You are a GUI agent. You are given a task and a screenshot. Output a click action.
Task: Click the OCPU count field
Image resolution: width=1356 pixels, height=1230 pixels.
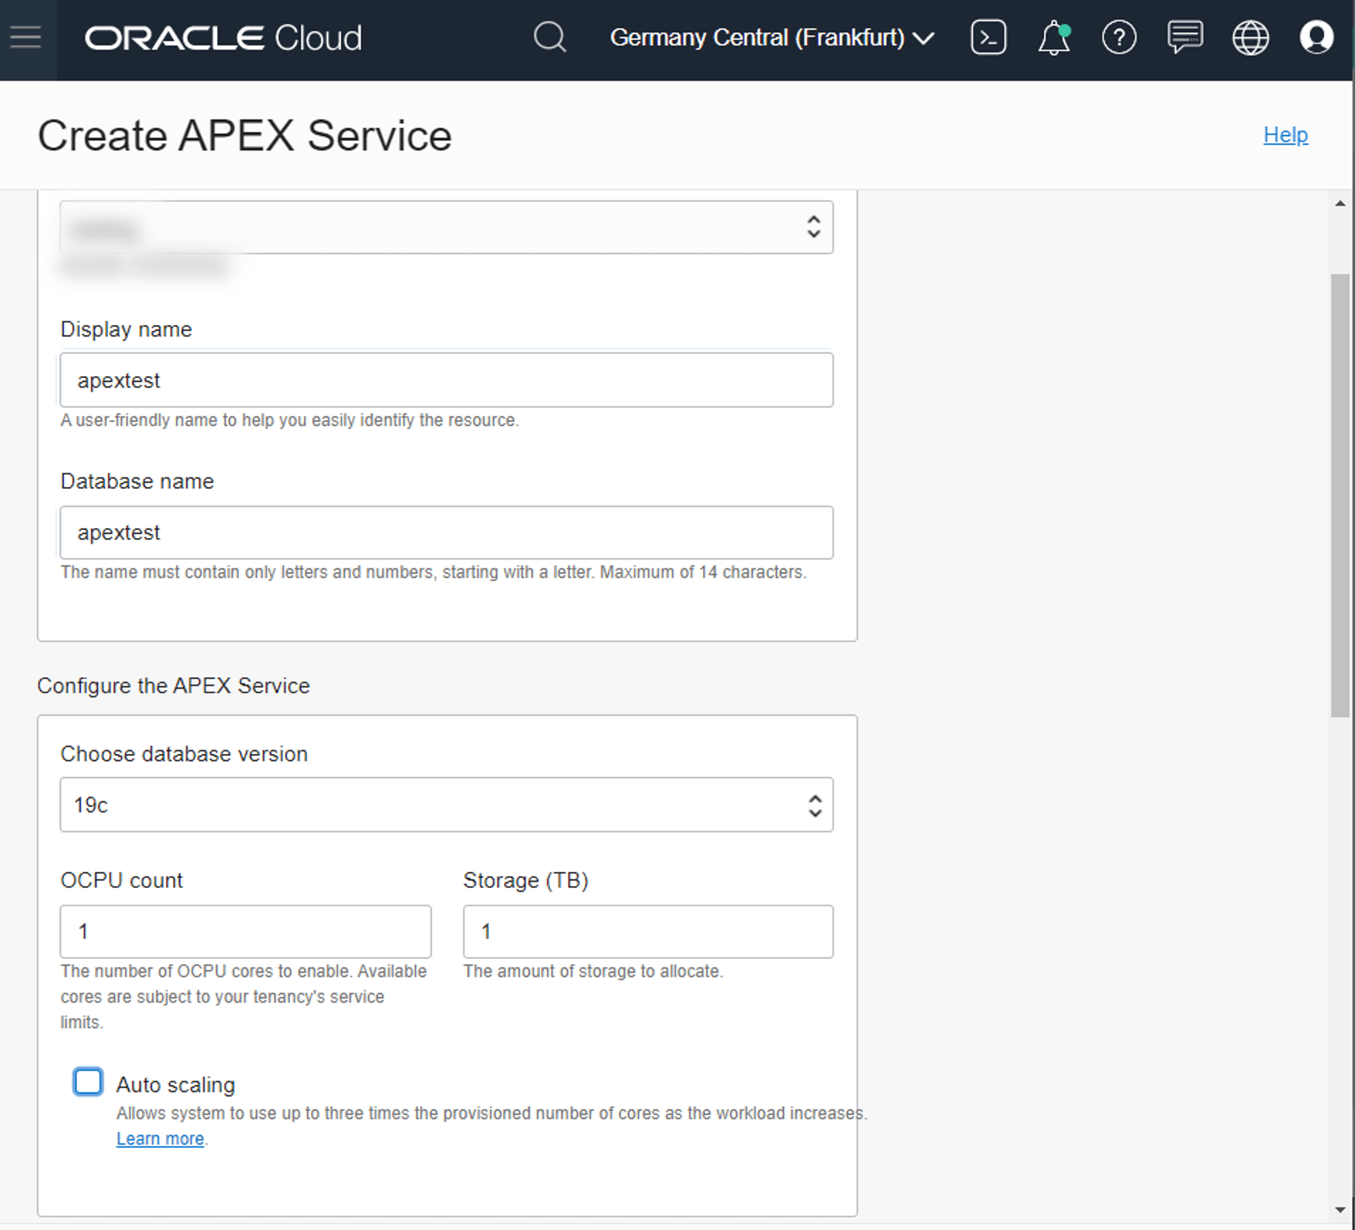[x=245, y=932]
